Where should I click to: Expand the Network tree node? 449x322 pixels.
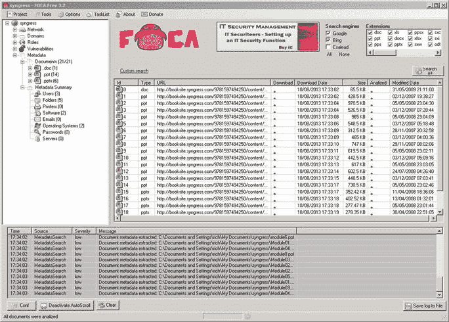(x=15, y=30)
